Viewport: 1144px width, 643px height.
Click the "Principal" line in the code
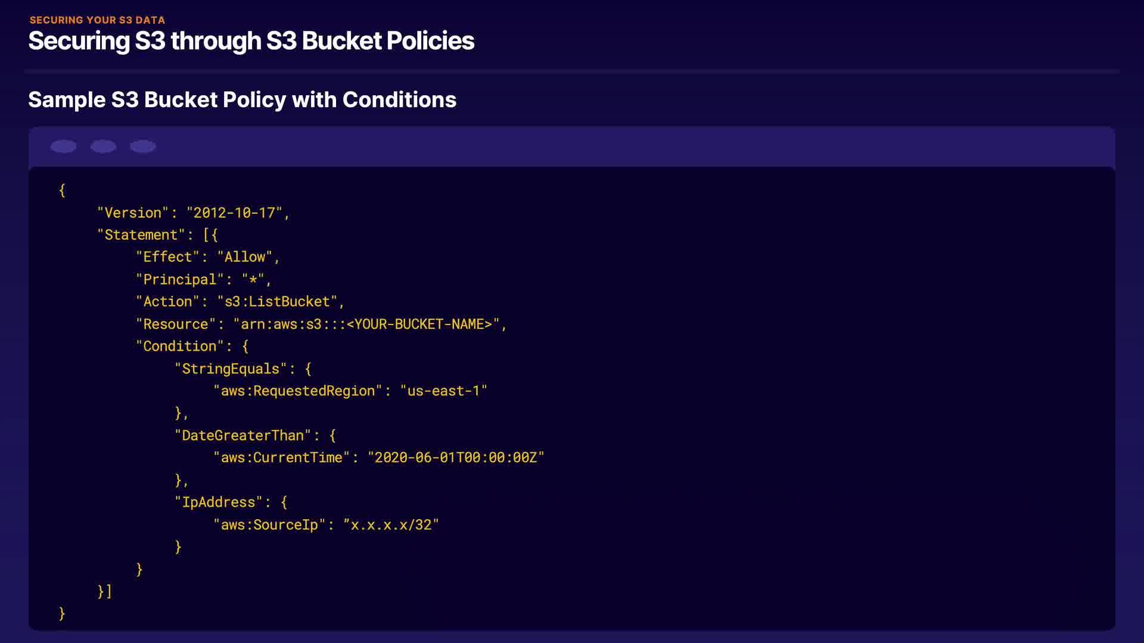tap(203, 280)
